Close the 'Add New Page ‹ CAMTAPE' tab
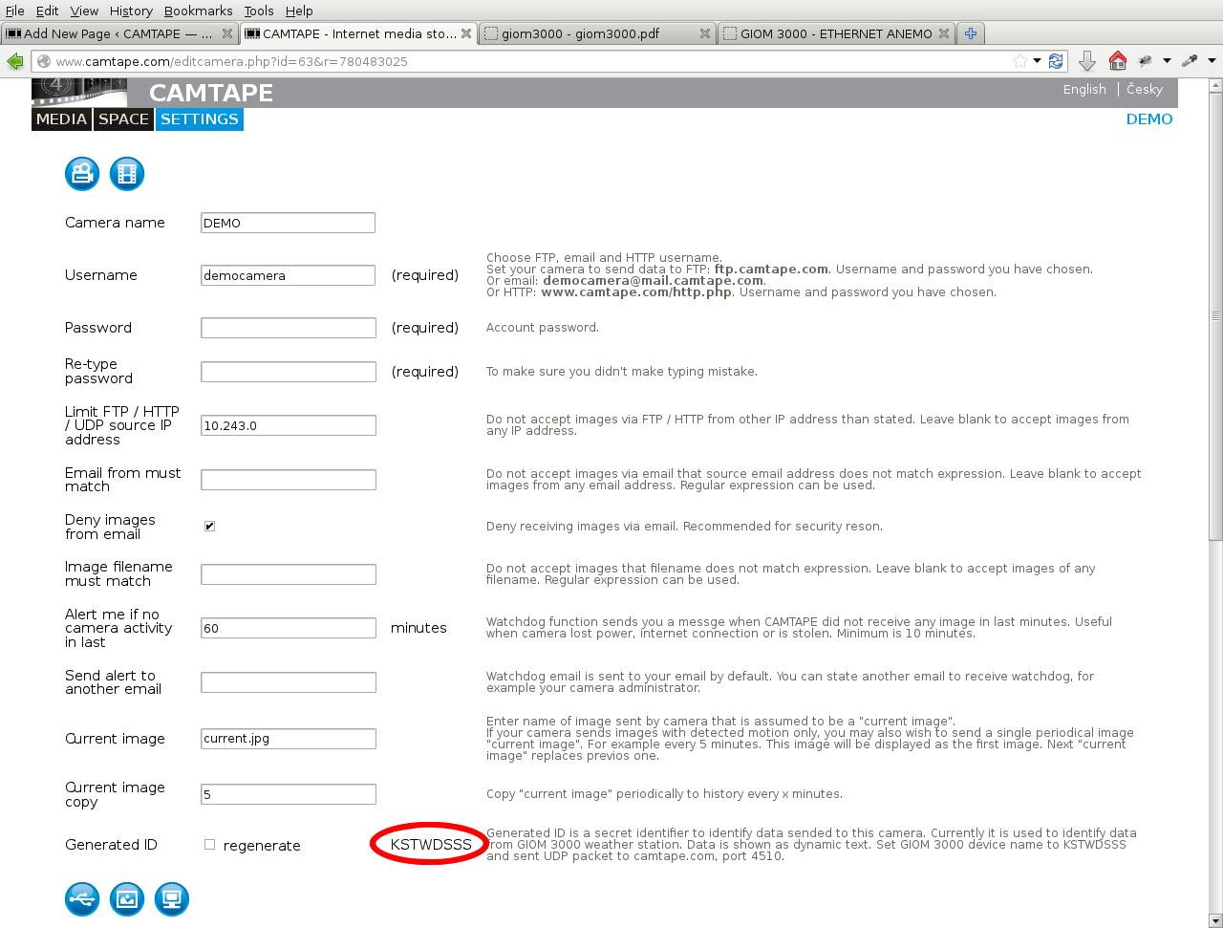This screenshot has width=1223, height=928. pyautogui.click(x=227, y=33)
